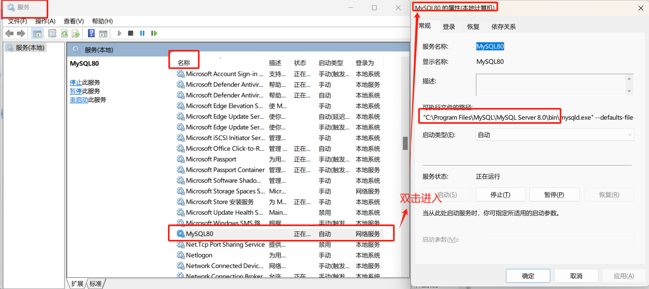Select the MySQL80 row in services list

tap(279, 234)
